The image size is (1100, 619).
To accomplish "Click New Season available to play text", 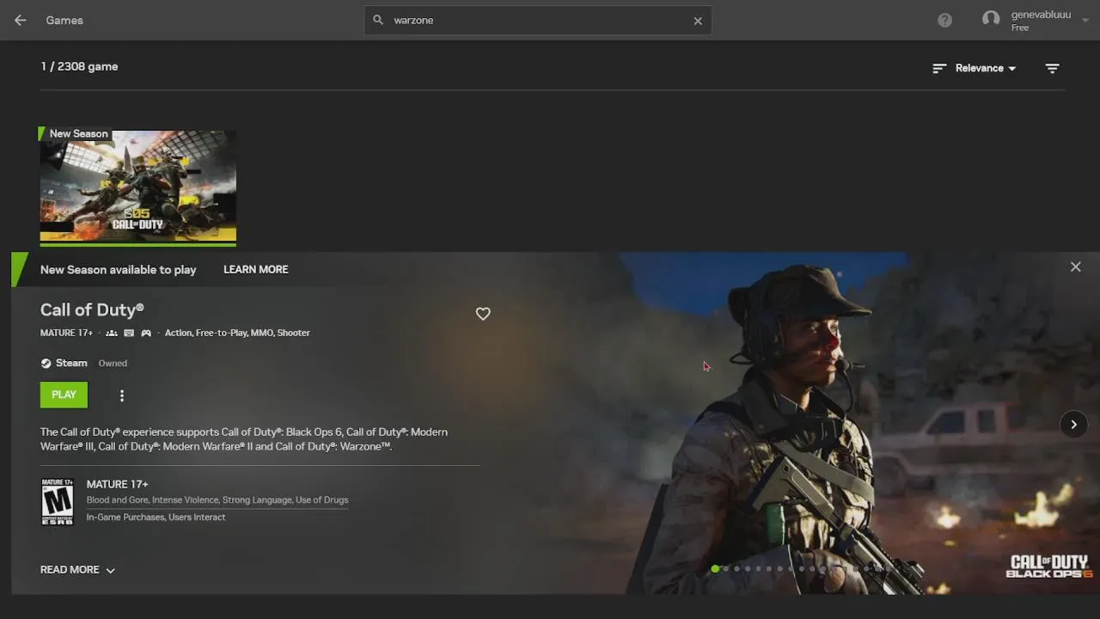I will click(118, 269).
